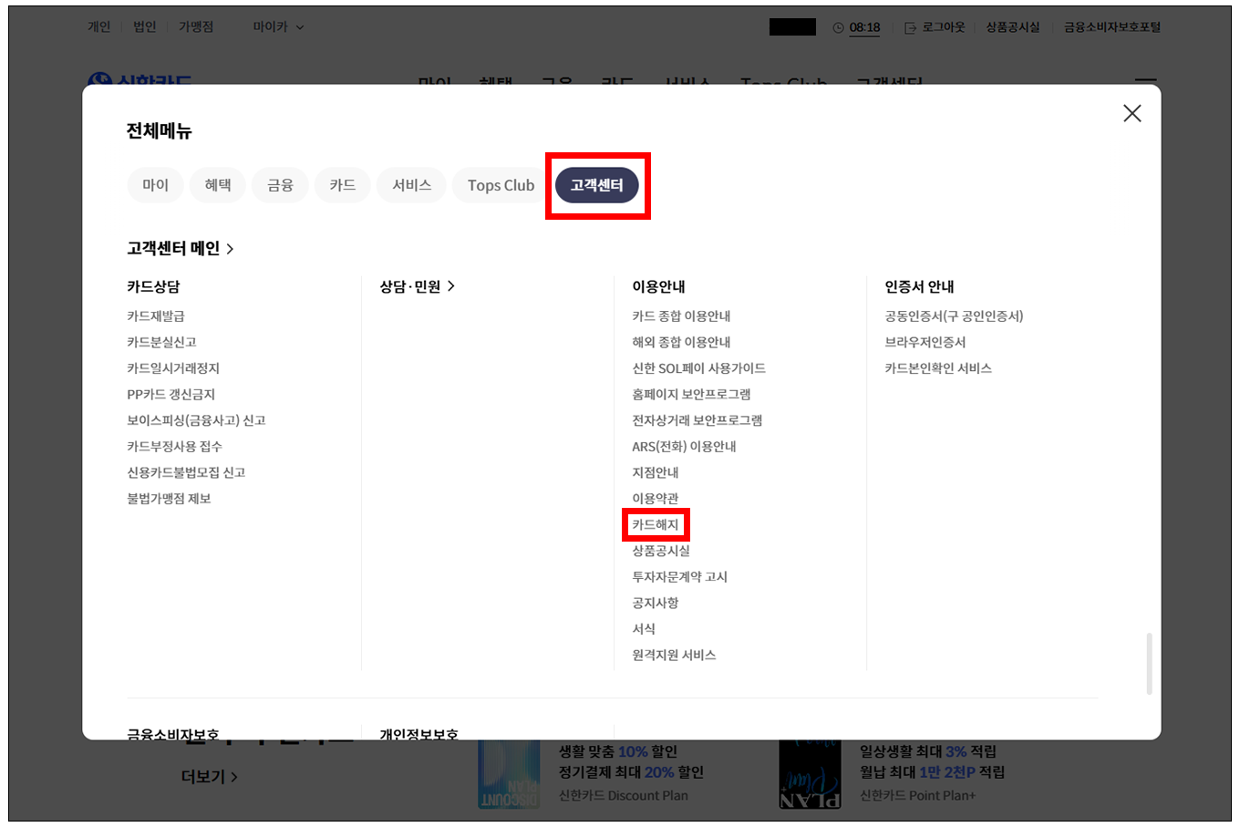The image size is (1240, 827).
Task: Switch to the 금융 category tab
Action: (280, 185)
